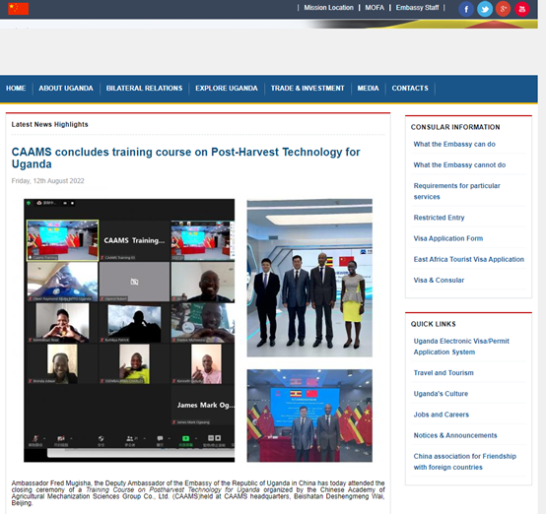Open East Africa Tourist Visa Application link

point(469,259)
